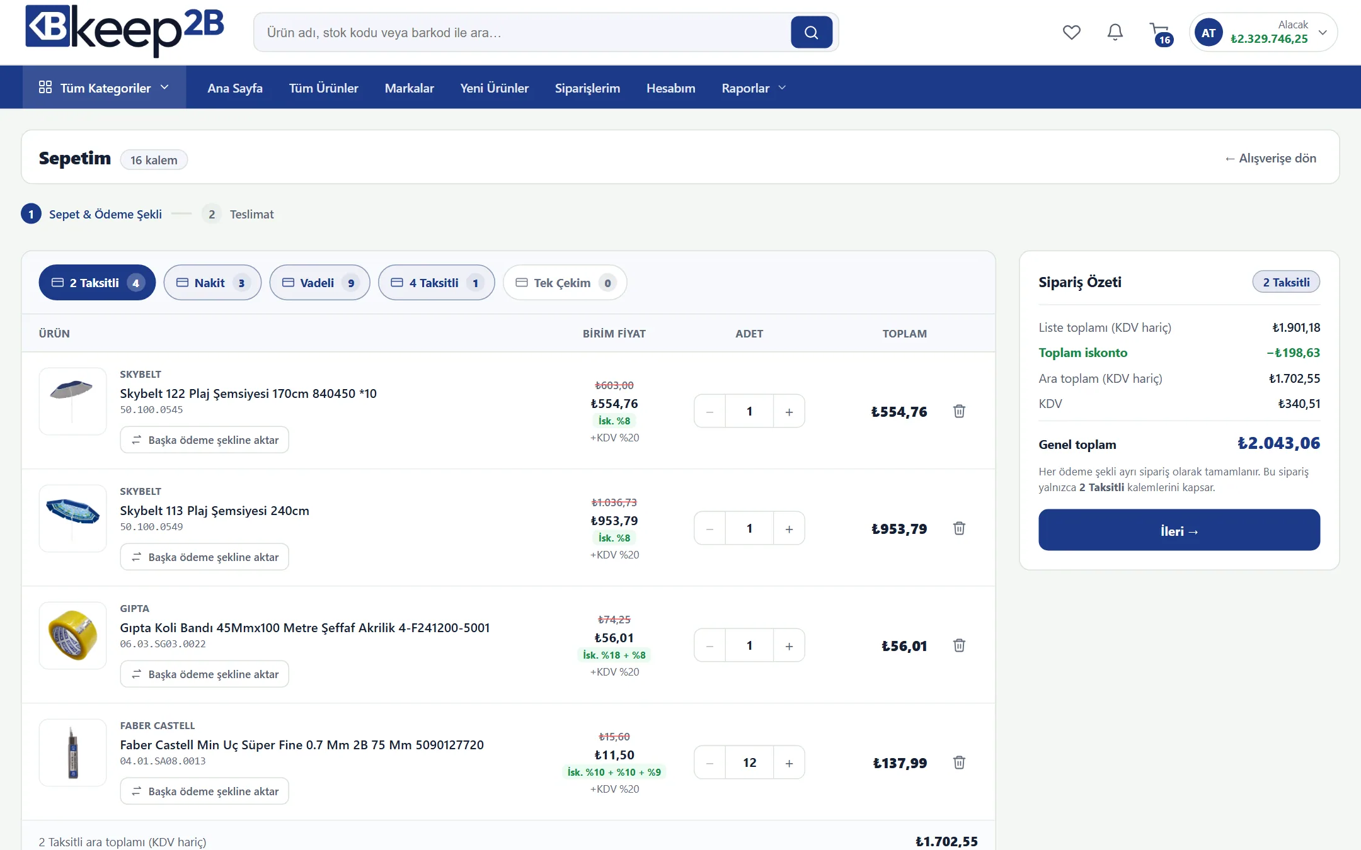Open Hesabım page
Image resolution: width=1361 pixels, height=850 pixels.
pyautogui.click(x=670, y=88)
